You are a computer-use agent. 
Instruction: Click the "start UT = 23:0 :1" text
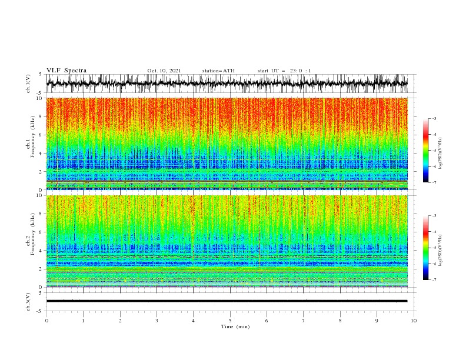point(284,71)
